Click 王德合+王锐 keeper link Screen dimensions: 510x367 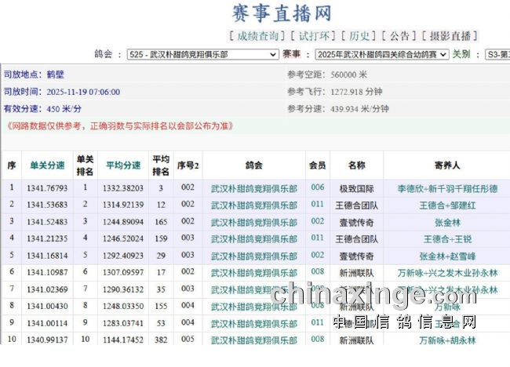(x=447, y=239)
